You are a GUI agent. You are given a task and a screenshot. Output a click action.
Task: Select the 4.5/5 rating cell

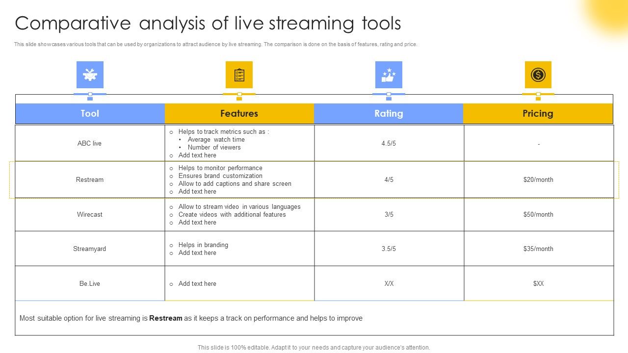click(x=389, y=143)
